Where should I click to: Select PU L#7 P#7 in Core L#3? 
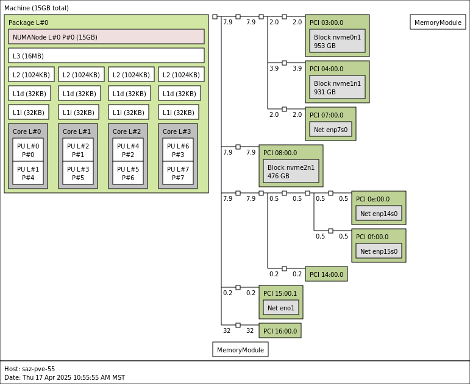coord(178,173)
